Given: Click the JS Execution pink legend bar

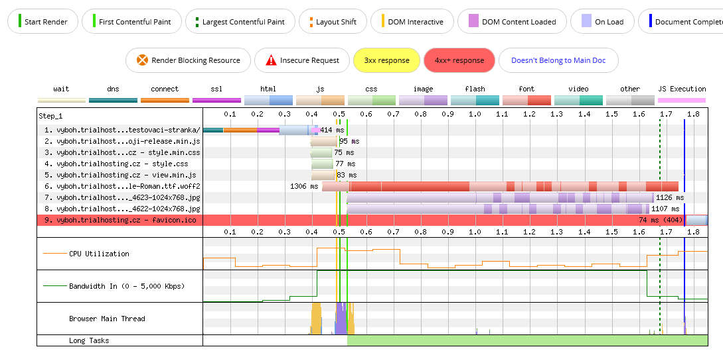Looking at the screenshot, I should (681, 100).
